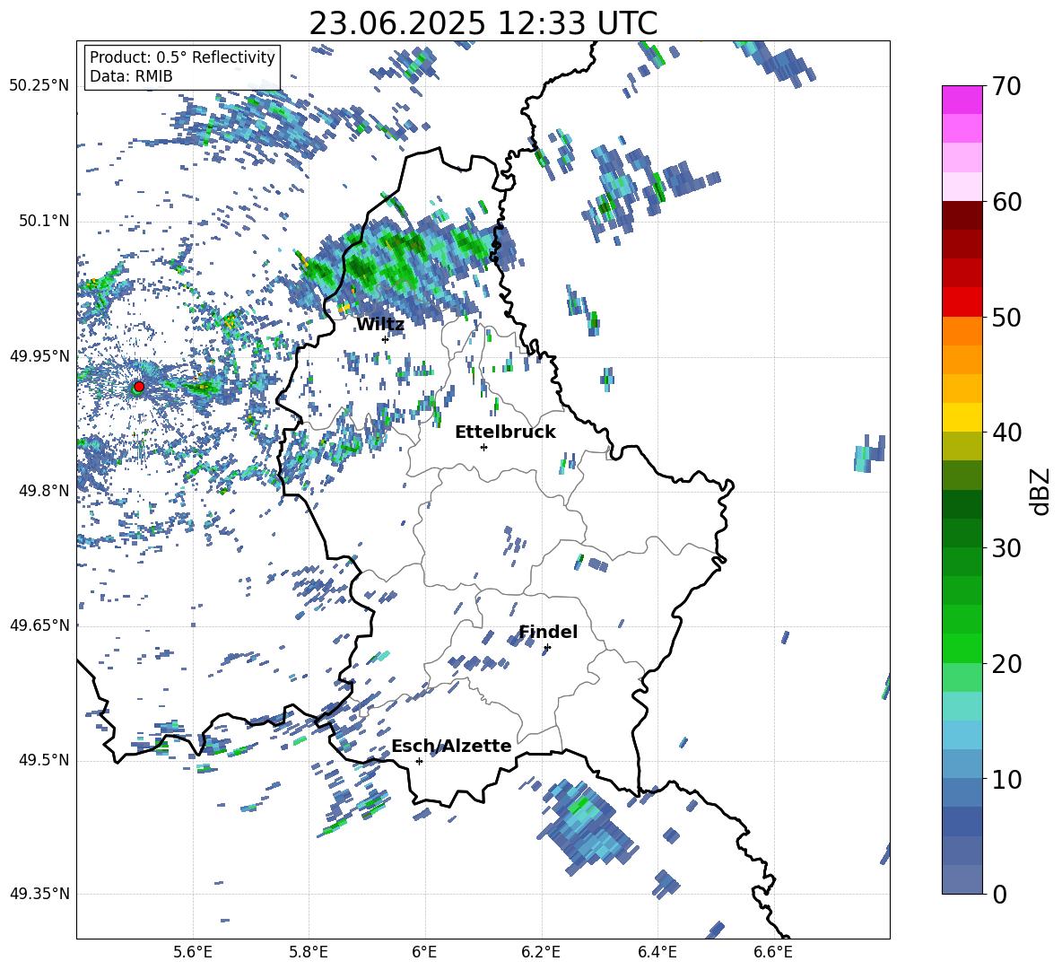Click the 50.25°N latitude label

(x=39, y=86)
